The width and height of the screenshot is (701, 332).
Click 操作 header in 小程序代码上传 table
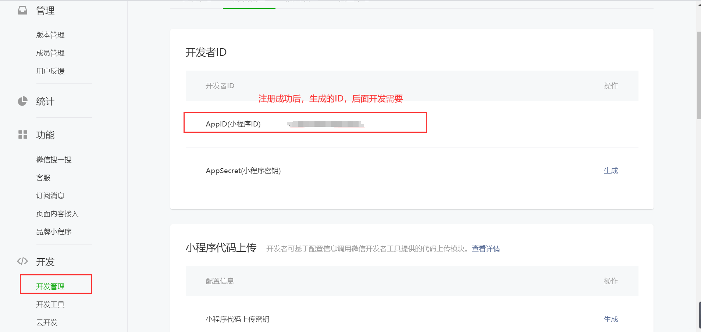[x=611, y=281]
